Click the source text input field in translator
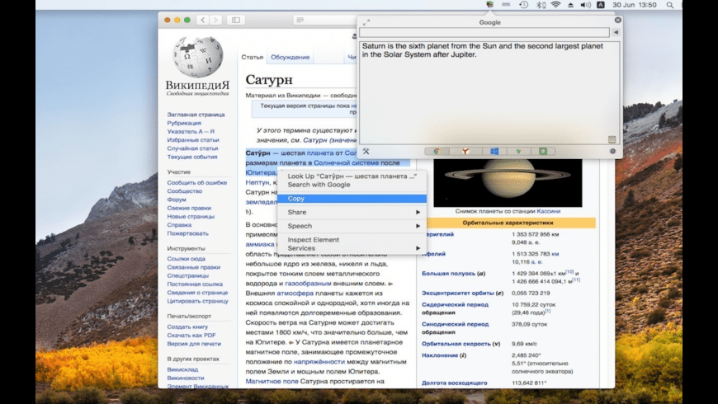 click(483, 32)
